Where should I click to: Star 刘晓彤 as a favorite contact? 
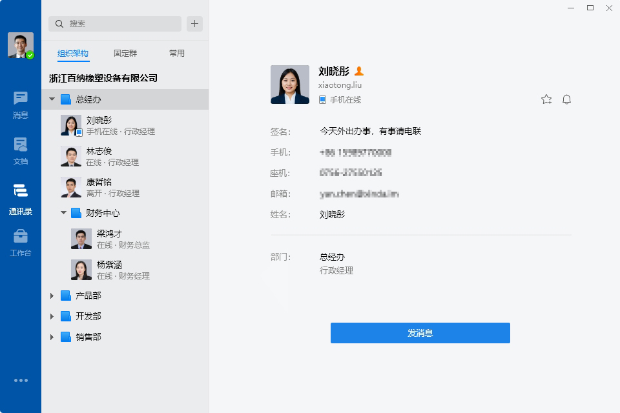(546, 99)
